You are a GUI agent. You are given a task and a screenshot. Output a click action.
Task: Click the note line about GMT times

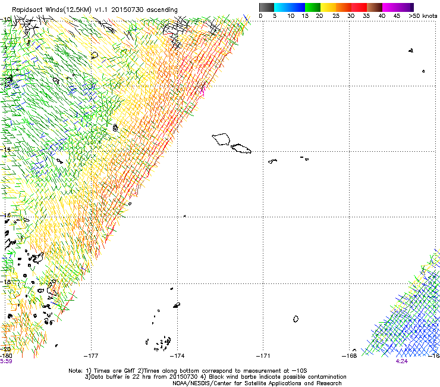point(188,371)
